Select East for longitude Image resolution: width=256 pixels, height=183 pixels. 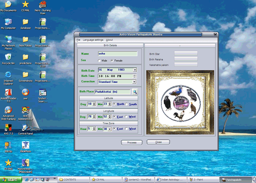[114, 117]
